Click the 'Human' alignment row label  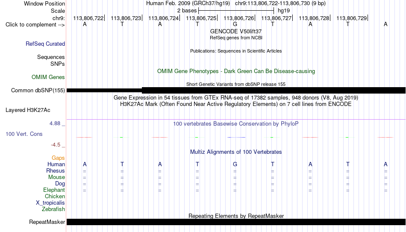(56, 164)
